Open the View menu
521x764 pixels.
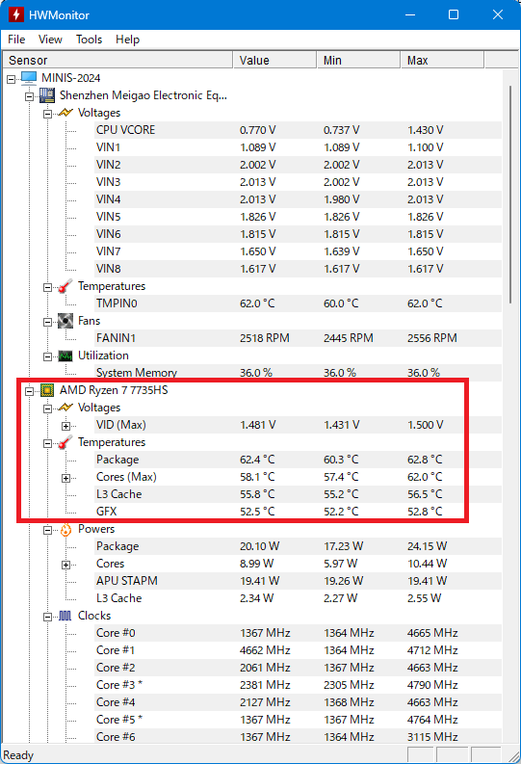(50, 40)
